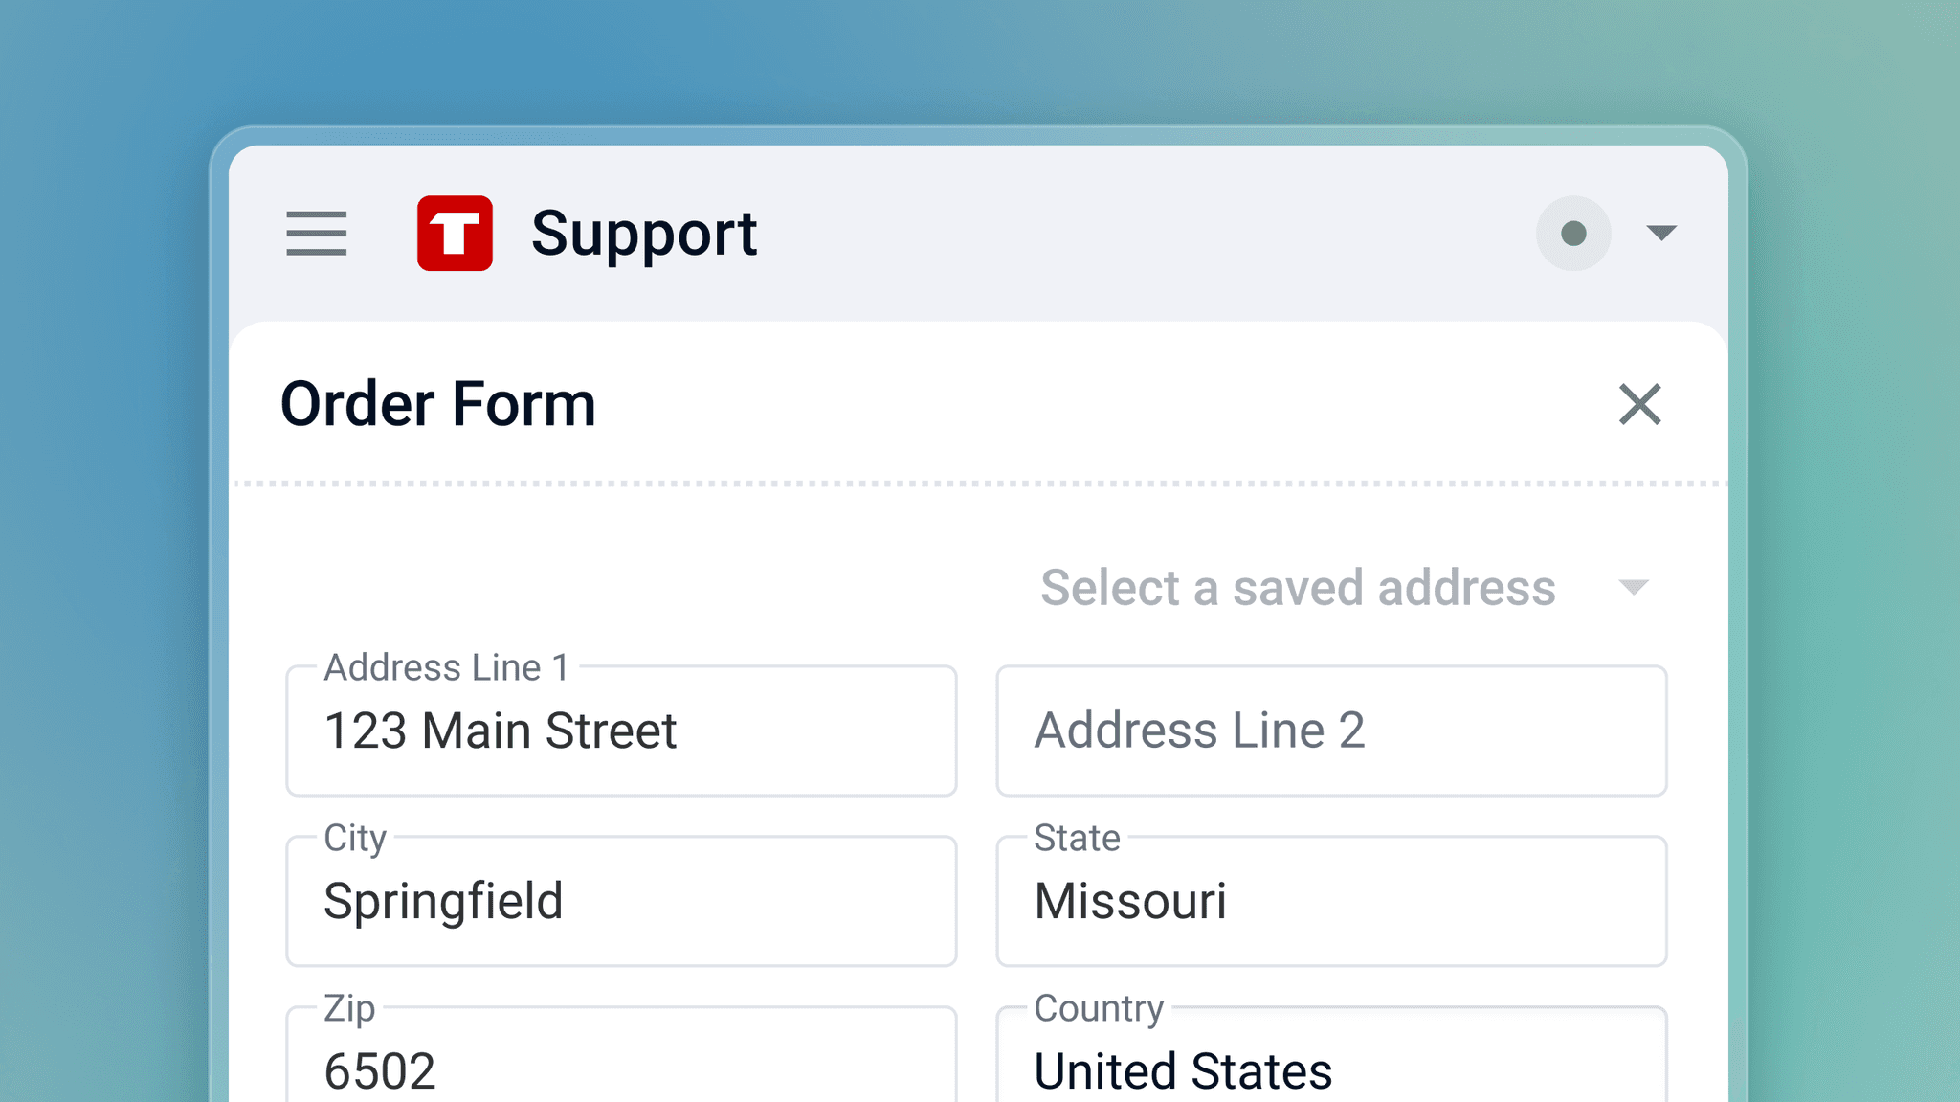The width and height of the screenshot is (1960, 1102).
Task: Click the 'Country' floating label
Action: (1099, 1008)
